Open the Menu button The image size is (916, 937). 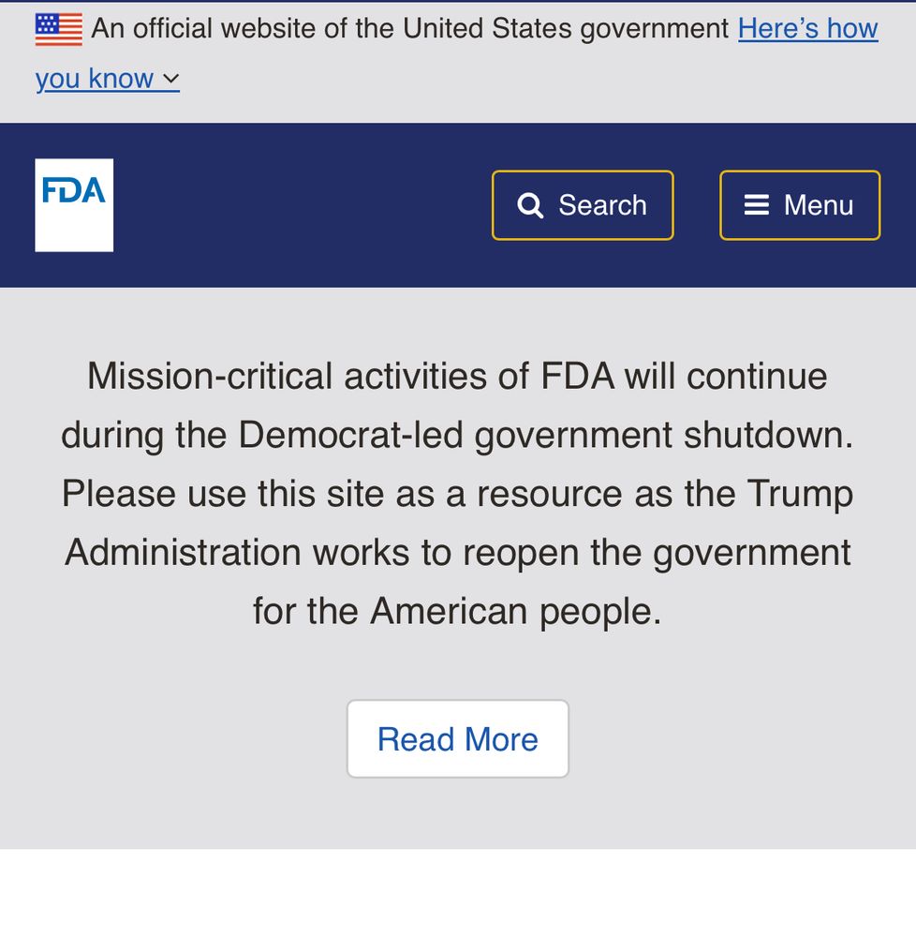(800, 205)
